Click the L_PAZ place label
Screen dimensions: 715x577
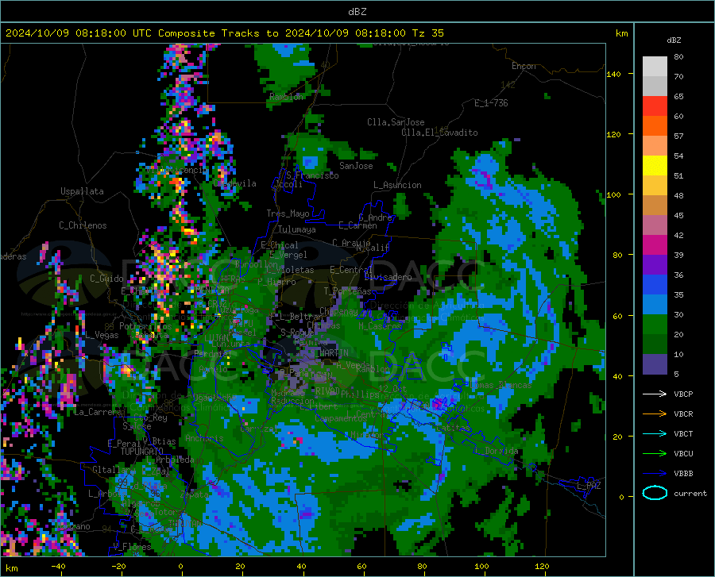tap(589, 486)
